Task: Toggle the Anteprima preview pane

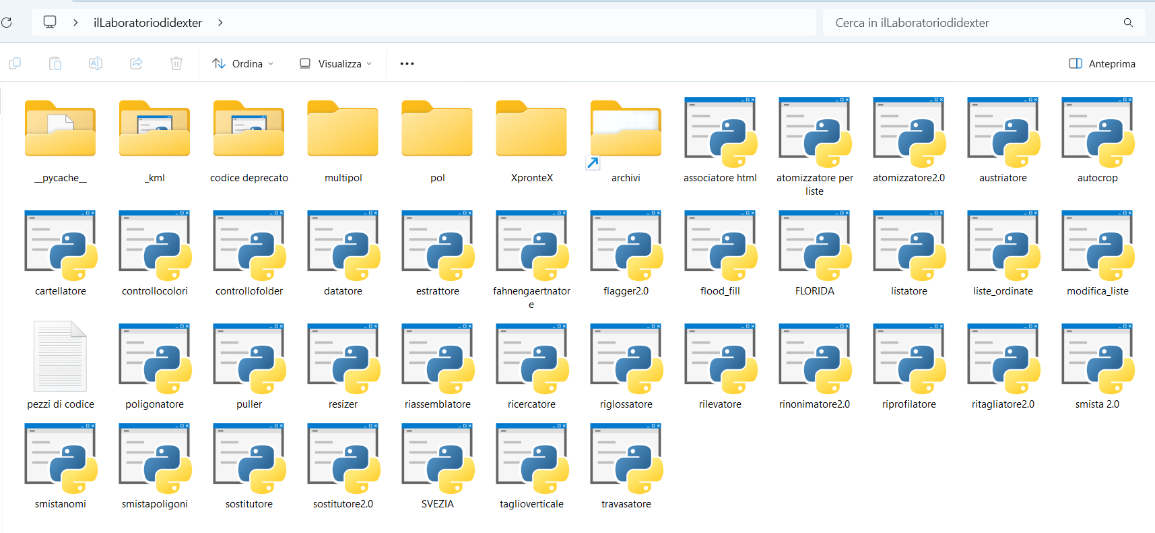Action: coord(1102,63)
